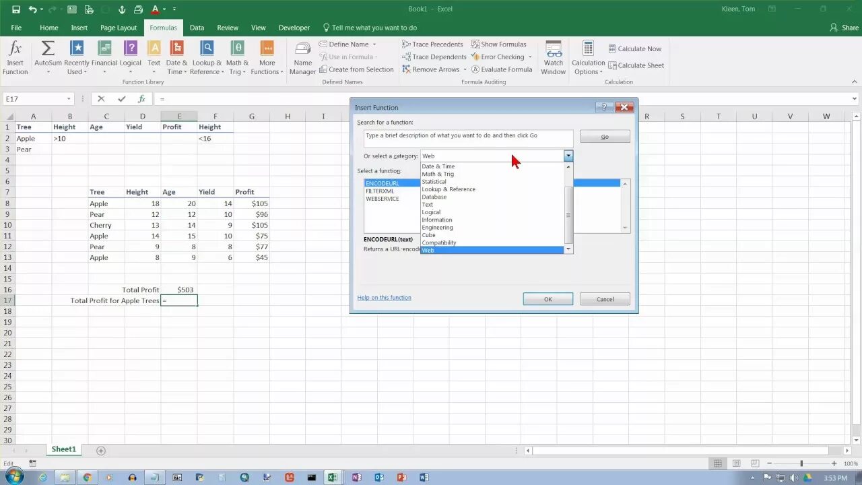Click the zoom slider handle
The image size is (862, 485).
801,463
